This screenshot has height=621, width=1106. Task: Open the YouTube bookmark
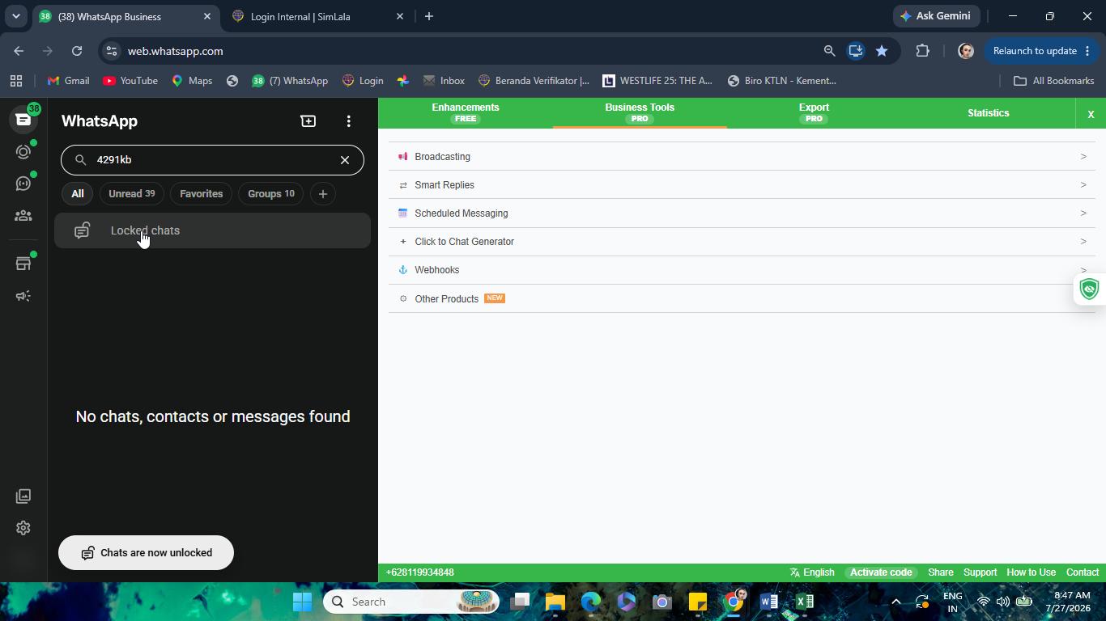coord(130,81)
